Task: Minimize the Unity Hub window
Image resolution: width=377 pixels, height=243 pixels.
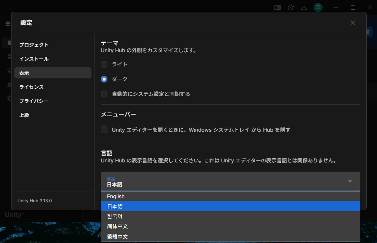Action: click(336, 7)
